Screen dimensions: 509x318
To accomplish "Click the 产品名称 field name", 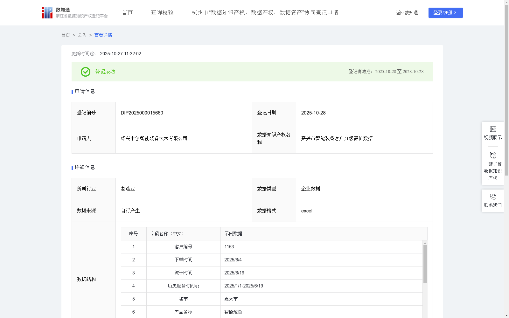I will [x=183, y=312].
